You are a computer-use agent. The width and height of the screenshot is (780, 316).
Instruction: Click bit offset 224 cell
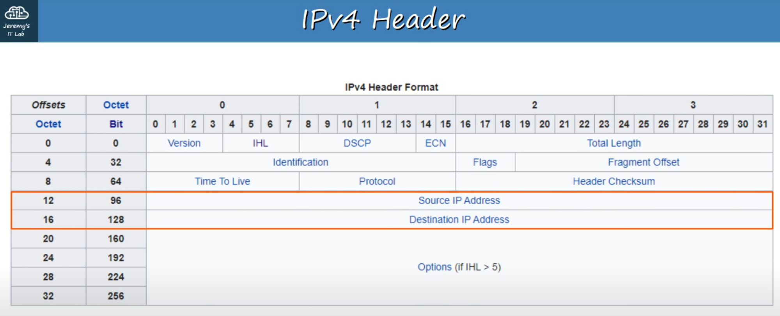pyautogui.click(x=116, y=277)
